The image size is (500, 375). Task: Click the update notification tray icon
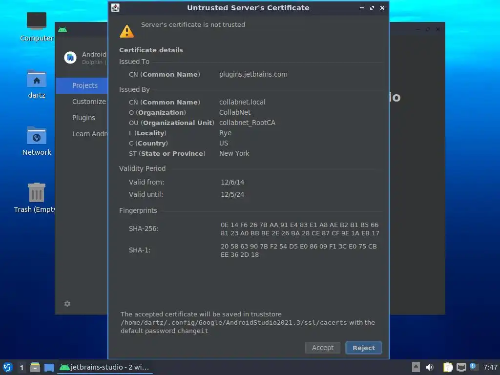(473, 367)
